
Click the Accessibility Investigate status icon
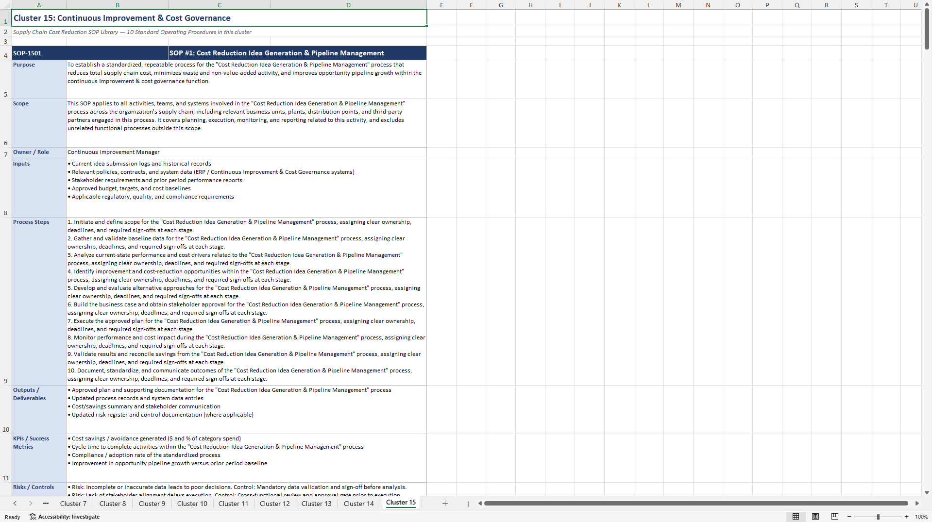coord(33,517)
